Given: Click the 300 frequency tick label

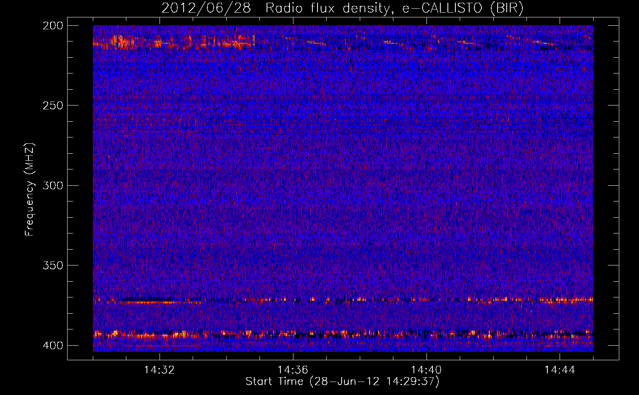Looking at the screenshot, I should tap(53, 185).
